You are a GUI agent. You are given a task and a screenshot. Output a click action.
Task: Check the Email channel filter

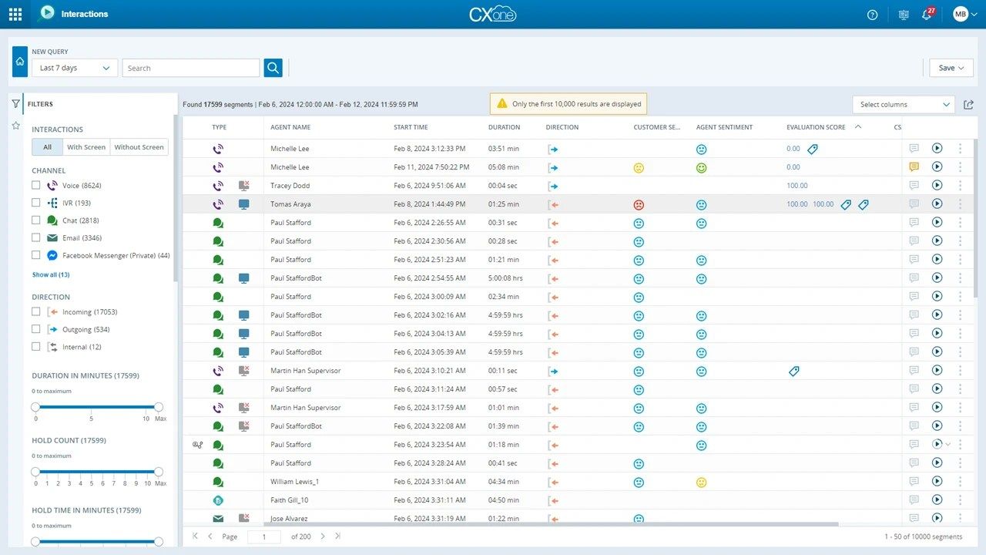36,238
